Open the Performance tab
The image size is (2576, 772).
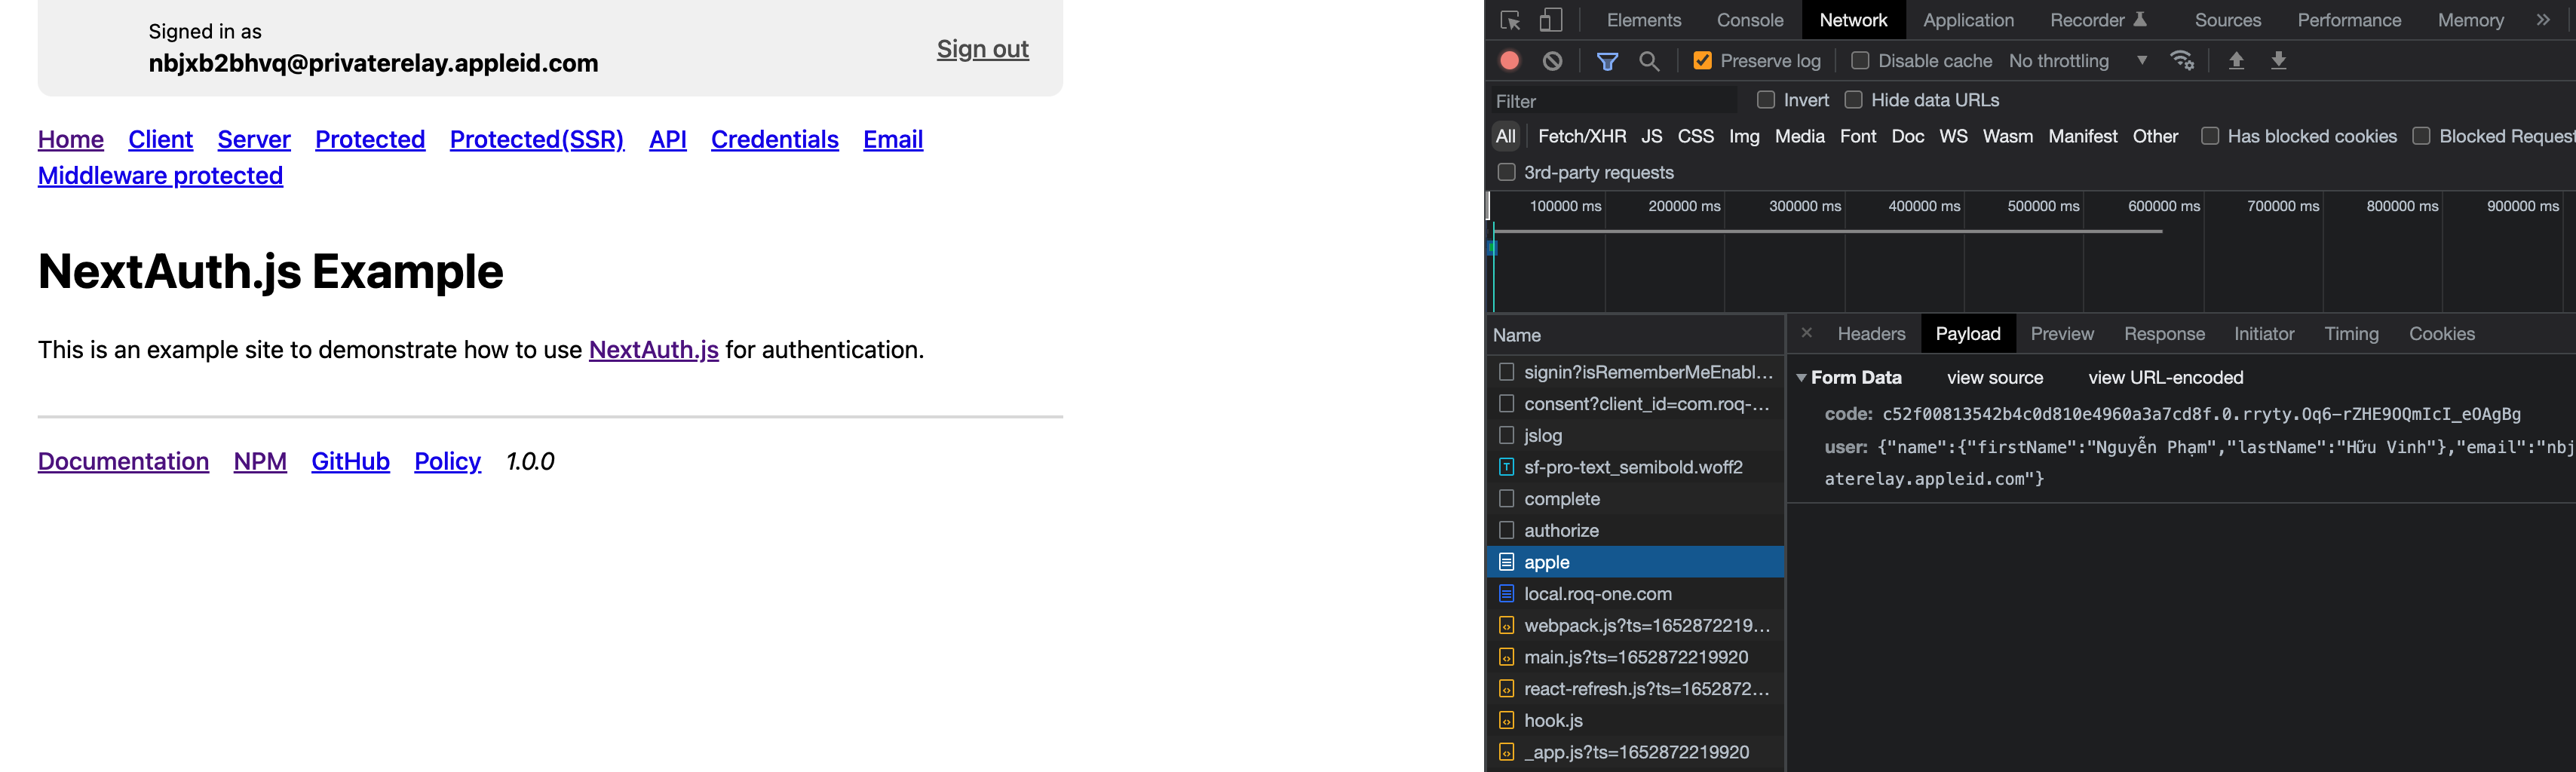(2348, 20)
